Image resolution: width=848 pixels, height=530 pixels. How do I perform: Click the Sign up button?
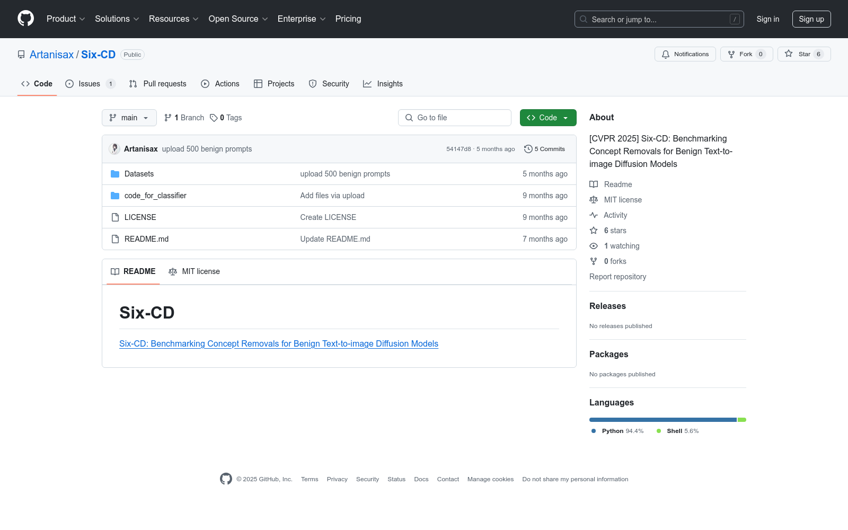811,19
